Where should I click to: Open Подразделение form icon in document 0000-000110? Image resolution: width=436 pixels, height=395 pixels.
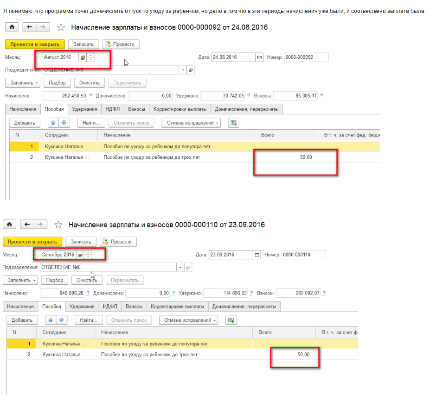tap(188, 268)
